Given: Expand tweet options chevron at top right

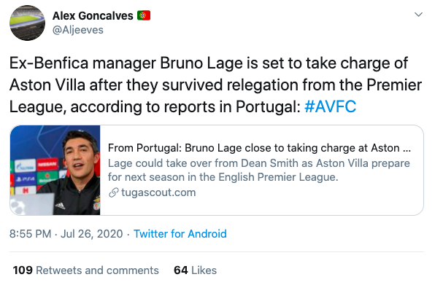Looking at the screenshot, I should [x=418, y=14].
